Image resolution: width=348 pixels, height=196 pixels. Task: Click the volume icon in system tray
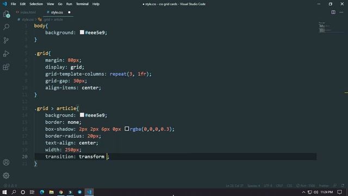point(315,192)
